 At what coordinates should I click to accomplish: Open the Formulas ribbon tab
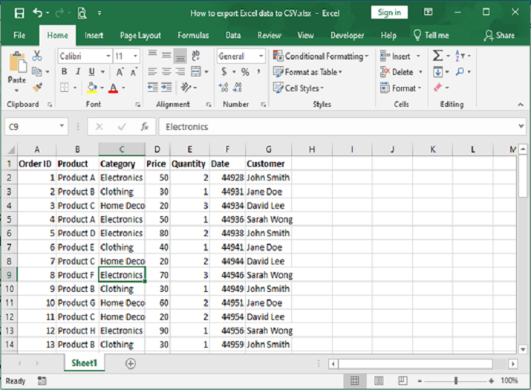click(x=192, y=35)
